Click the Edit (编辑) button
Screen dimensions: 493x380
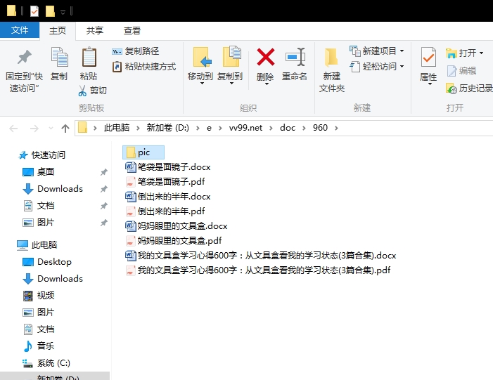click(x=461, y=71)
